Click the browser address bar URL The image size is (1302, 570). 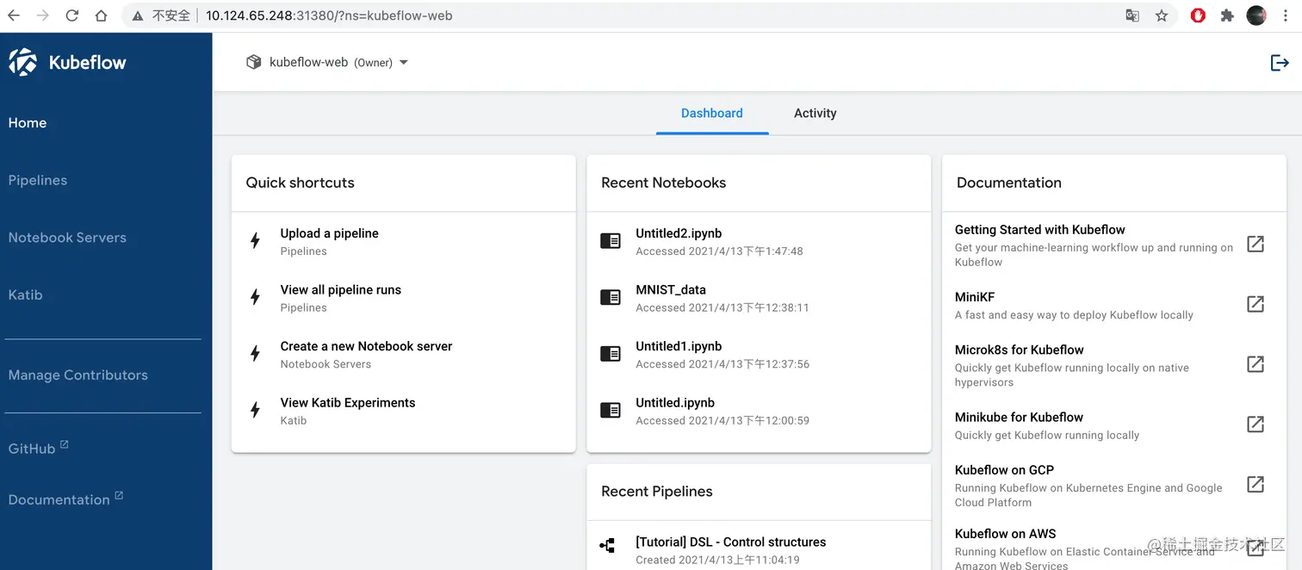click(329, 15)
